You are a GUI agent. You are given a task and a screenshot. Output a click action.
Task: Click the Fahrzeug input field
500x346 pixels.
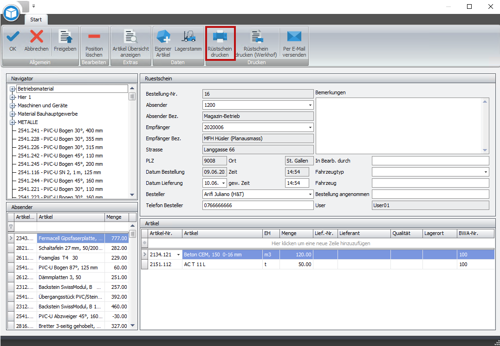point(430,183)
